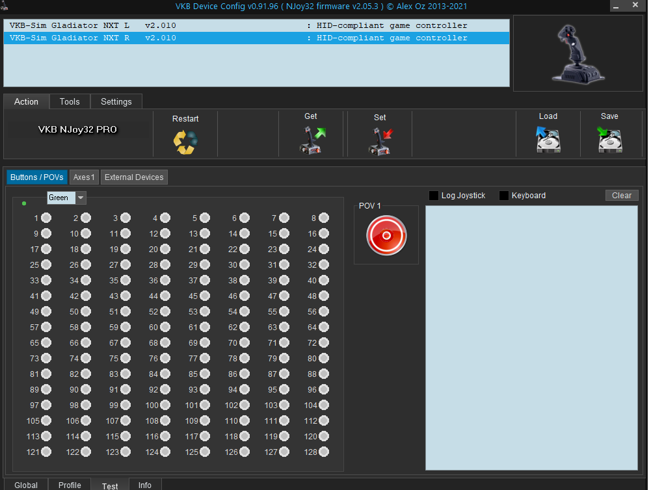
Task: Click button indicator 118
Action: [x=245, y=437]
